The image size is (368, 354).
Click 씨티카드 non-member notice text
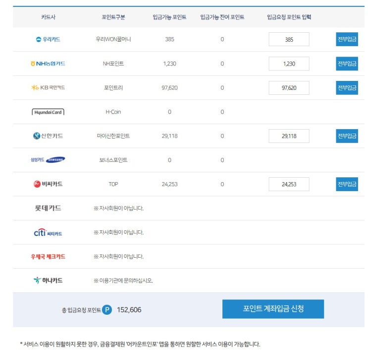(x=118, y=232)
